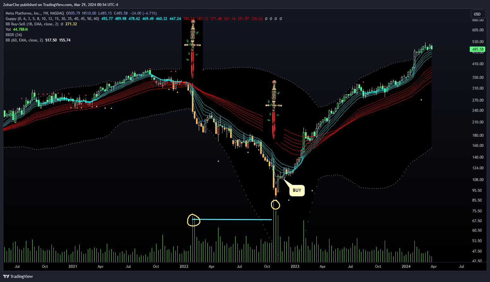The image size is (490, 282).
Task: Click the volume value 44.788 M
Action: pos(21,29)
